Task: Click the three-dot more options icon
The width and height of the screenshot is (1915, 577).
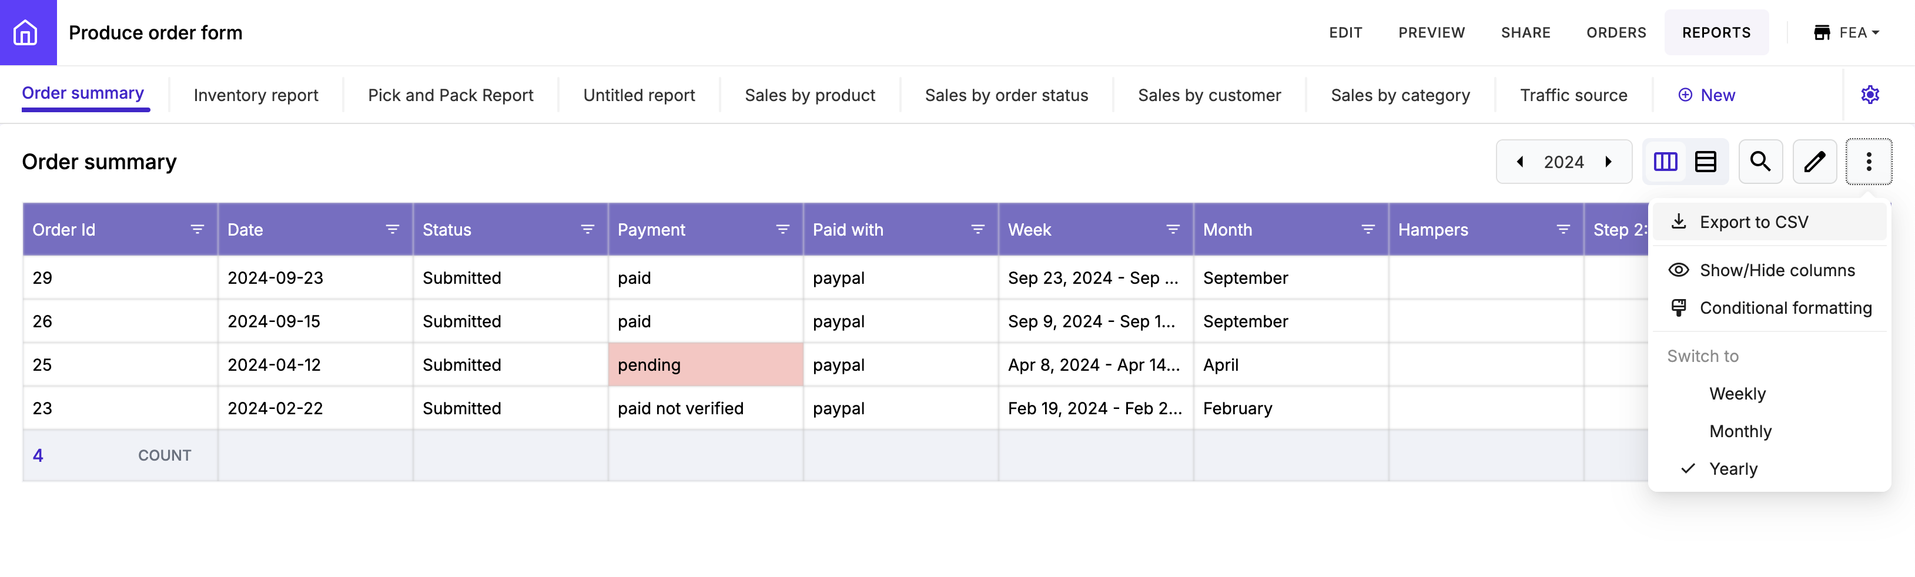Action: pos(1868,162)
